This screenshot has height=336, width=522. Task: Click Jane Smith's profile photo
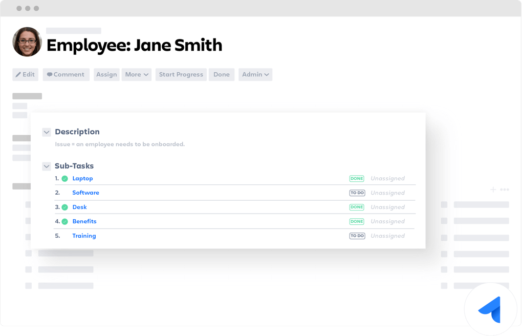[27, 41]
